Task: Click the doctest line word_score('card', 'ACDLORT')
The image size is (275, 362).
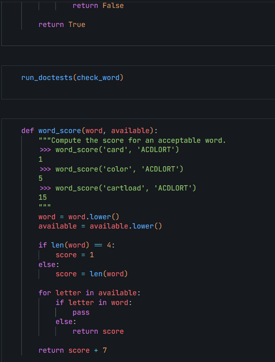Action: point(109,150)
